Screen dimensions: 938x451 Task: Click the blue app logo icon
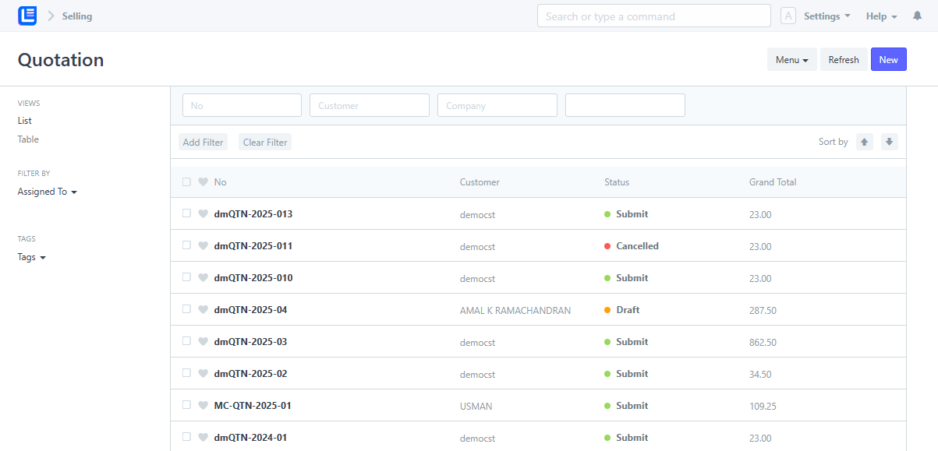pyautogui.click(x=27, y=16)
